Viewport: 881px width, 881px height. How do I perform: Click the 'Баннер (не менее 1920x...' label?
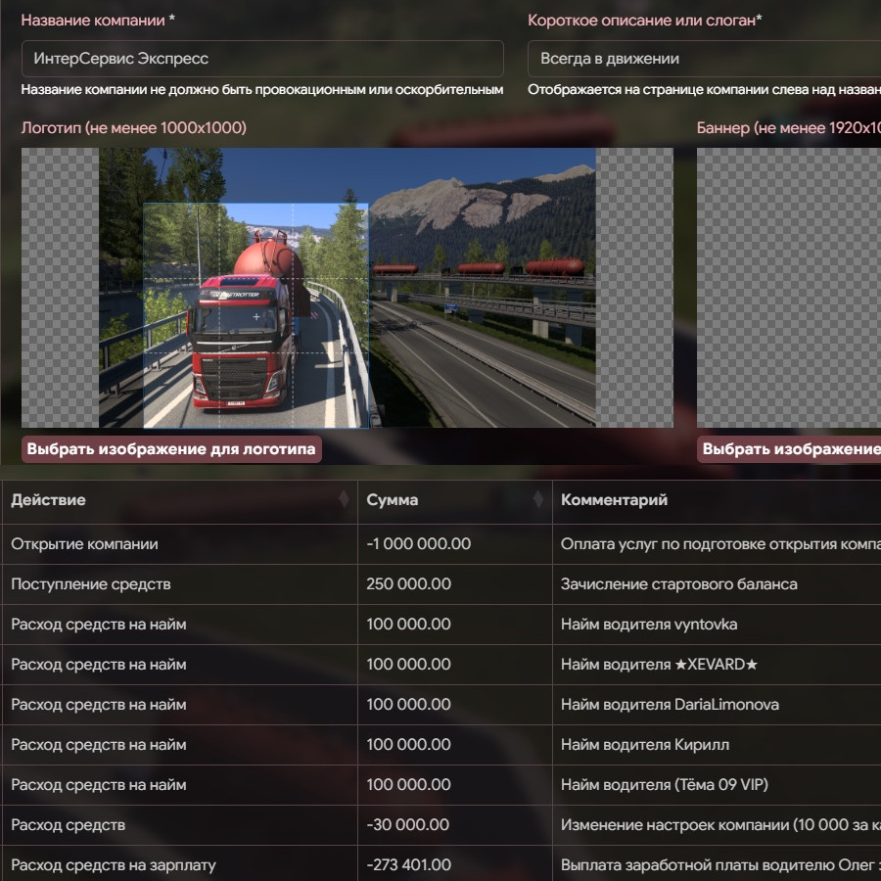(x=789, y=127)
